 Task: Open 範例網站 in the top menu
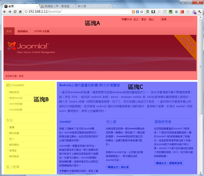pyautogui.click(x=23, y=31)
